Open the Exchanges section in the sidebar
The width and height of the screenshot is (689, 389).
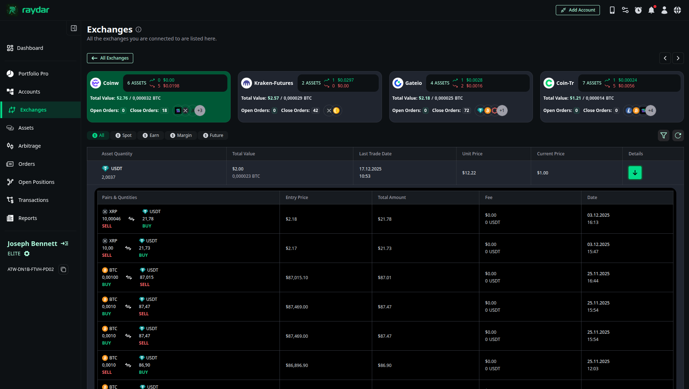click(33, 109)
